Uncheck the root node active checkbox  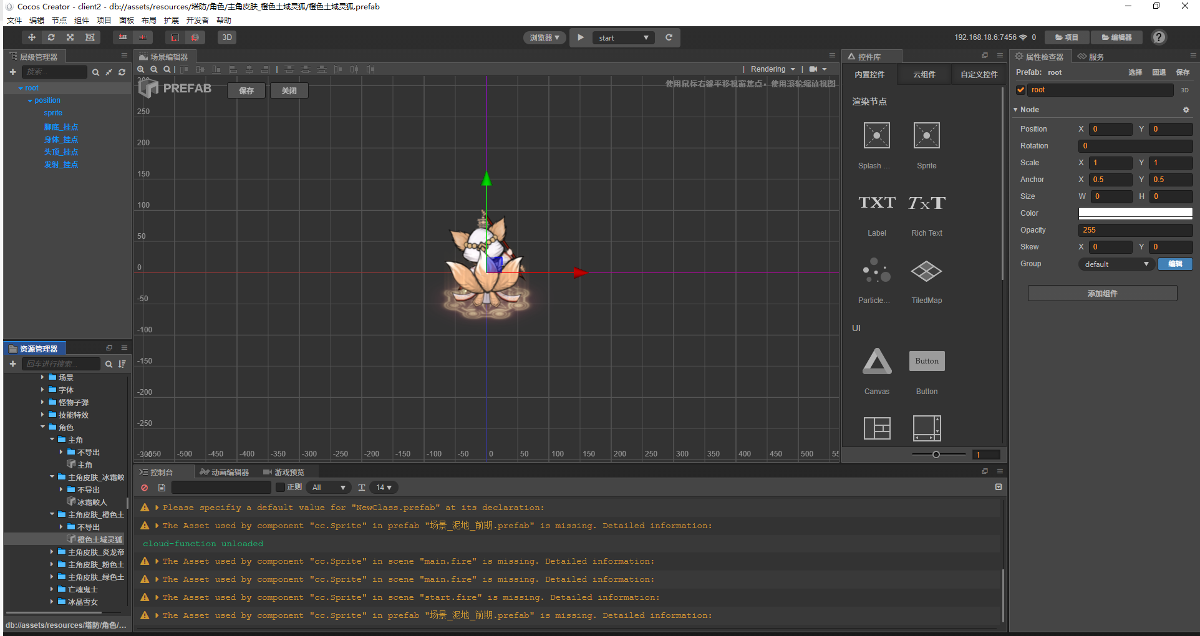click(1021, 90)
